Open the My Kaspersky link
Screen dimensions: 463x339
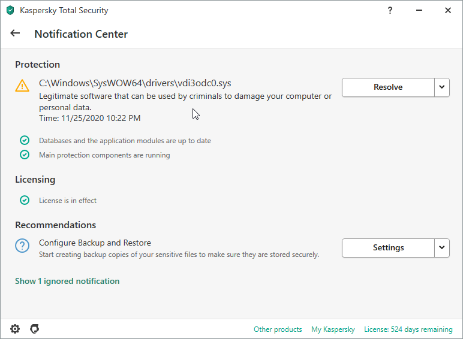pos(333,329)
